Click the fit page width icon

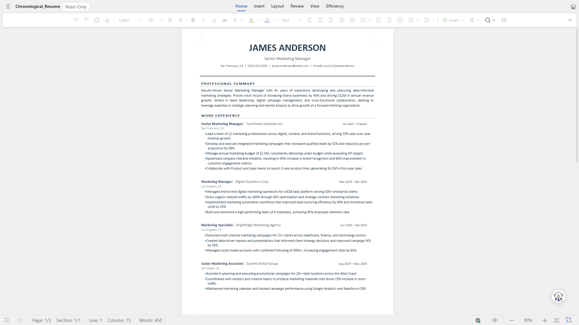click(x=557, y=320)
